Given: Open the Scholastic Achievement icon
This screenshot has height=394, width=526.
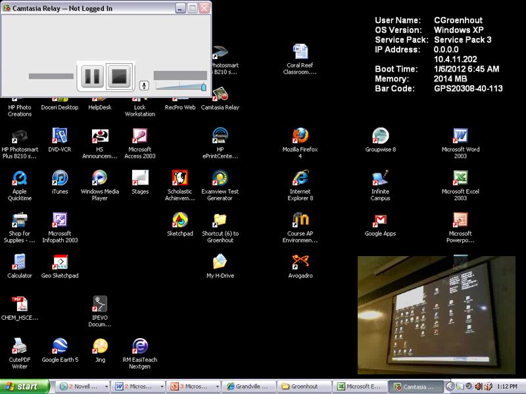Looking at the screenshot, I should pyautogui.click(x=180, y=186).
